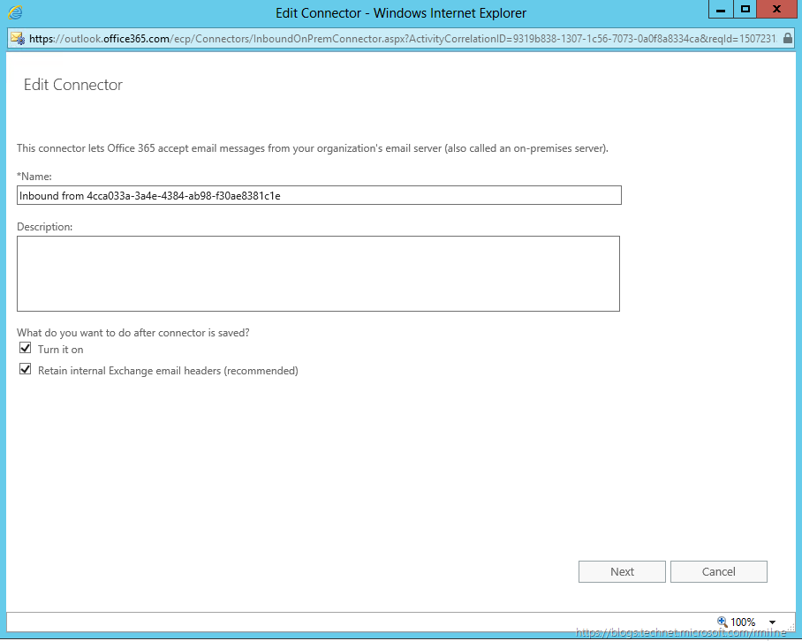
Task: Click the window title bar text
Action: click(x=400, y=12)
